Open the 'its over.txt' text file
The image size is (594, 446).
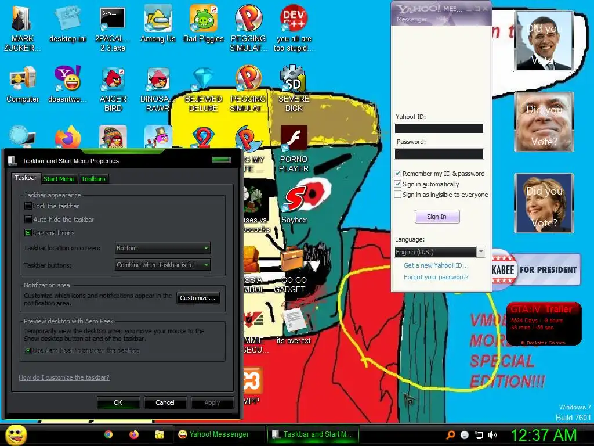[294, 326]
